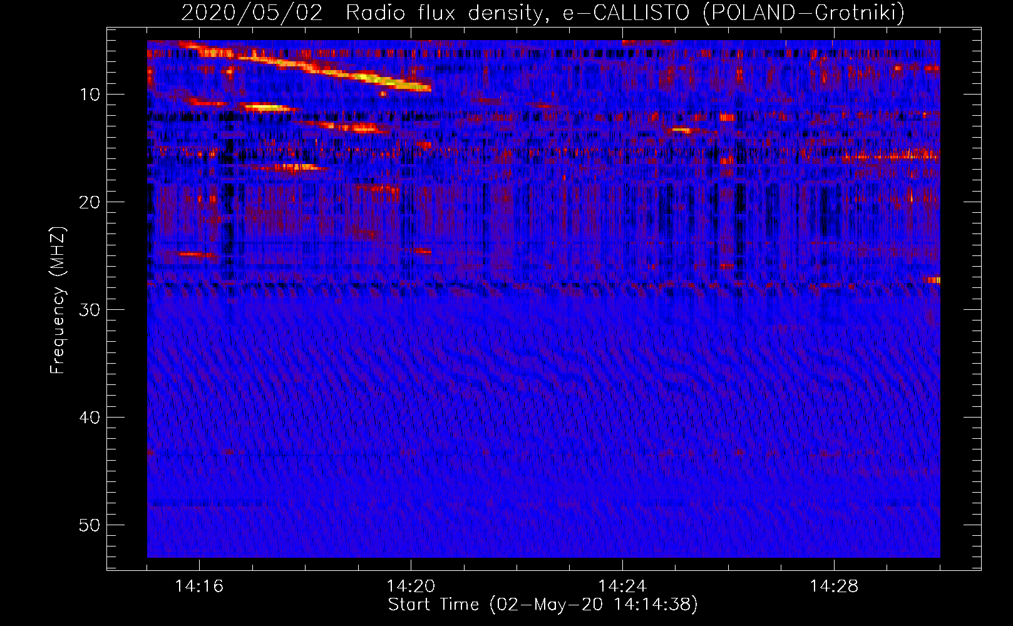Viewport: 1013px width, 626px height.
Task: Click the 40 frequency tick label
Action: pyautogui.click(x=90, y=418)
